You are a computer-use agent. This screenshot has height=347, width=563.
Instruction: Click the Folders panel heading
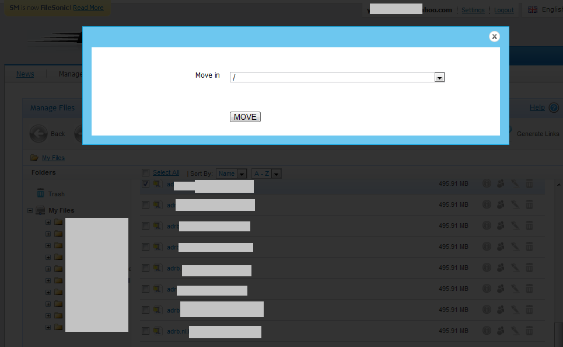tap(43, 172)
